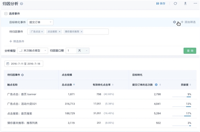Sort by 贡献度 column

[190, 85]
